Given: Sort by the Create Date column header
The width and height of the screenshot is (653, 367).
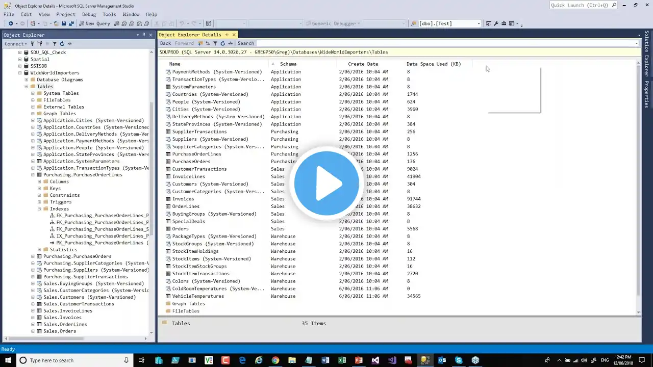Looking at the screenshot, I should (x=363, y=64).
